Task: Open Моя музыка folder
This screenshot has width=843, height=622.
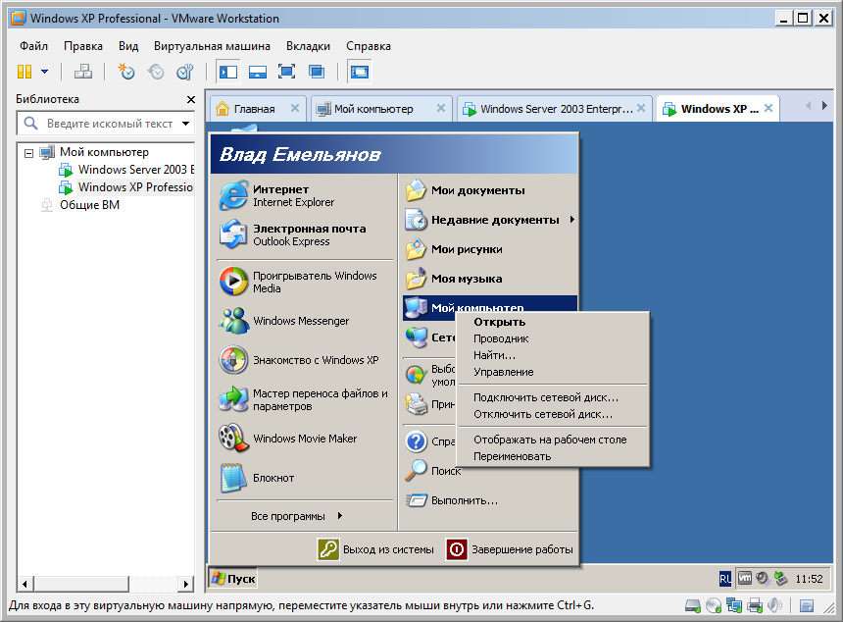Action: tap(490, 280)
